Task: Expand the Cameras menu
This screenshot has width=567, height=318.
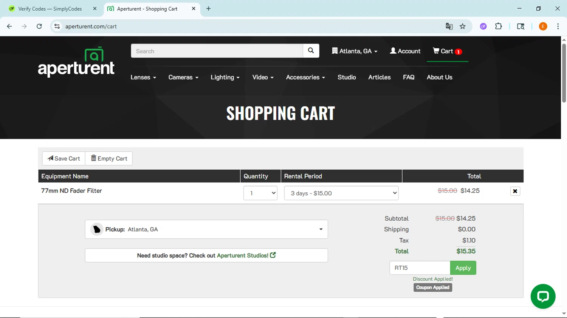Action: 183,77
